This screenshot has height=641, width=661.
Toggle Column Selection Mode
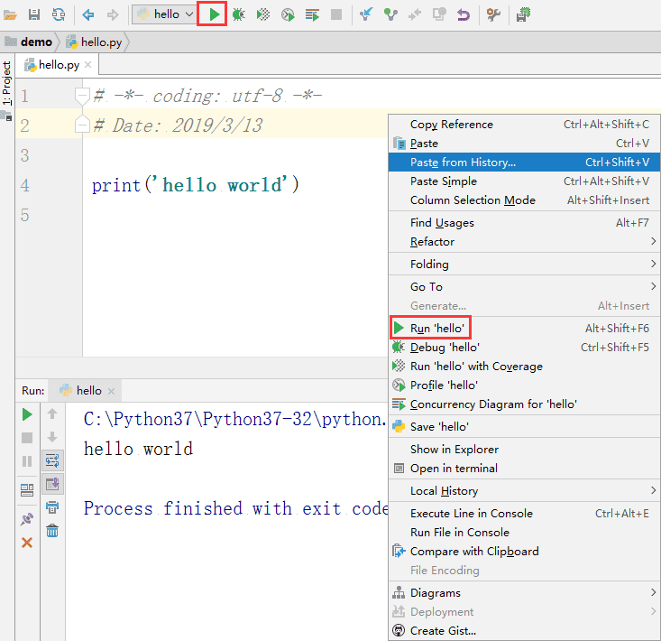pos(524,200)
